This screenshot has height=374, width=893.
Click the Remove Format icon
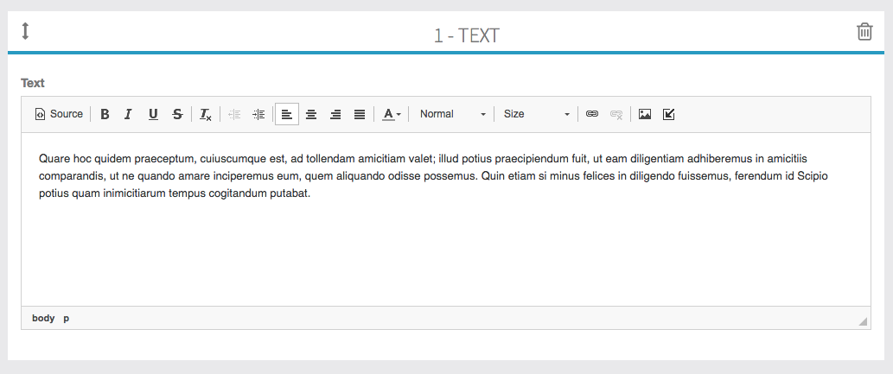(x=206, y=114)
